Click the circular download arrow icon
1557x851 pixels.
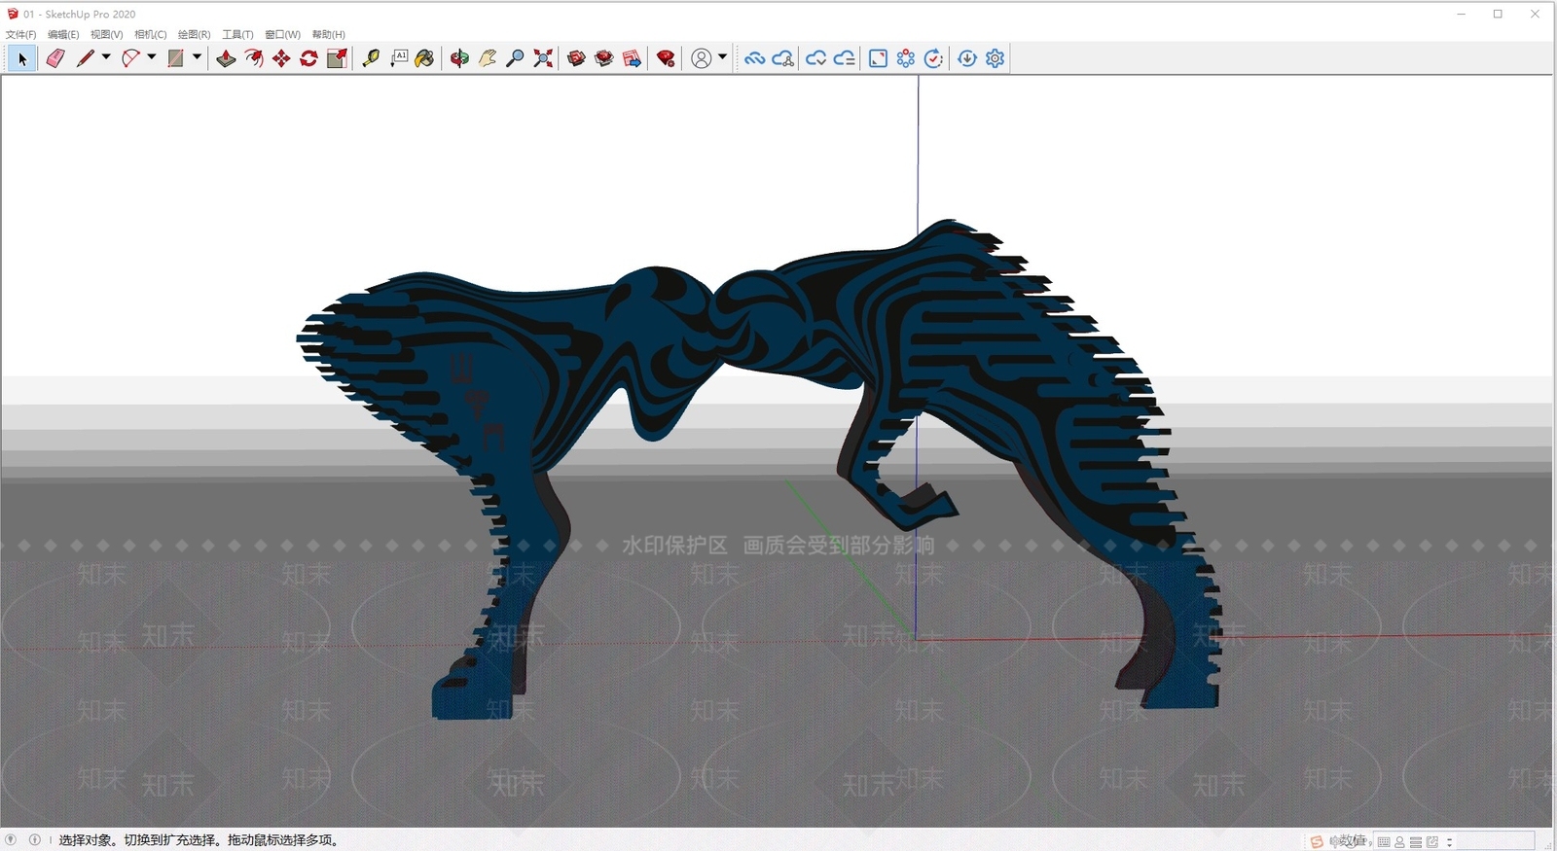[967, 59]
